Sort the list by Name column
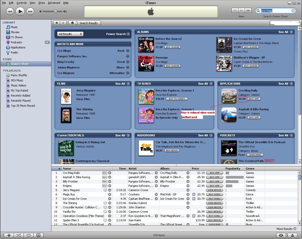302x239 pixels. click(87, 169)
